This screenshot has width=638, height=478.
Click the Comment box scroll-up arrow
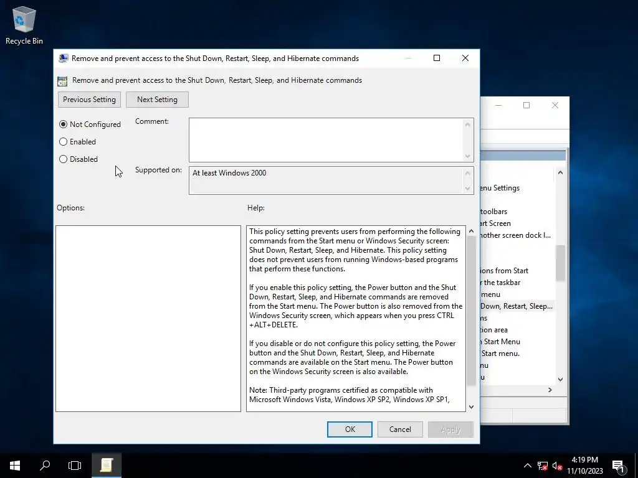pos(467,124)
